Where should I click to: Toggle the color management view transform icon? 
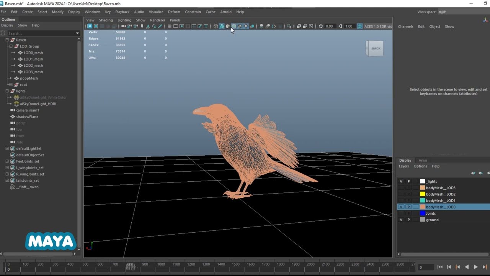pyautogui.click(x=360, y=26)
